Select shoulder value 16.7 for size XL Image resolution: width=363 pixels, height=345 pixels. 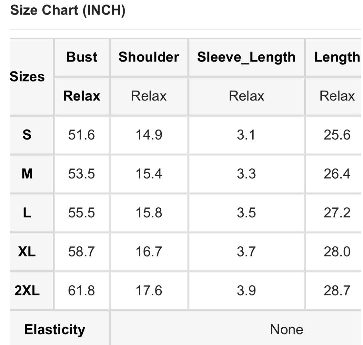(x=149, y=252)
